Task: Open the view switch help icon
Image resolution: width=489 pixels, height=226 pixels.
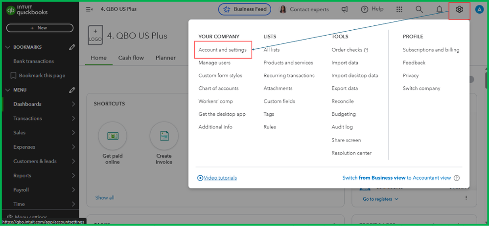Action: [457, 178]
